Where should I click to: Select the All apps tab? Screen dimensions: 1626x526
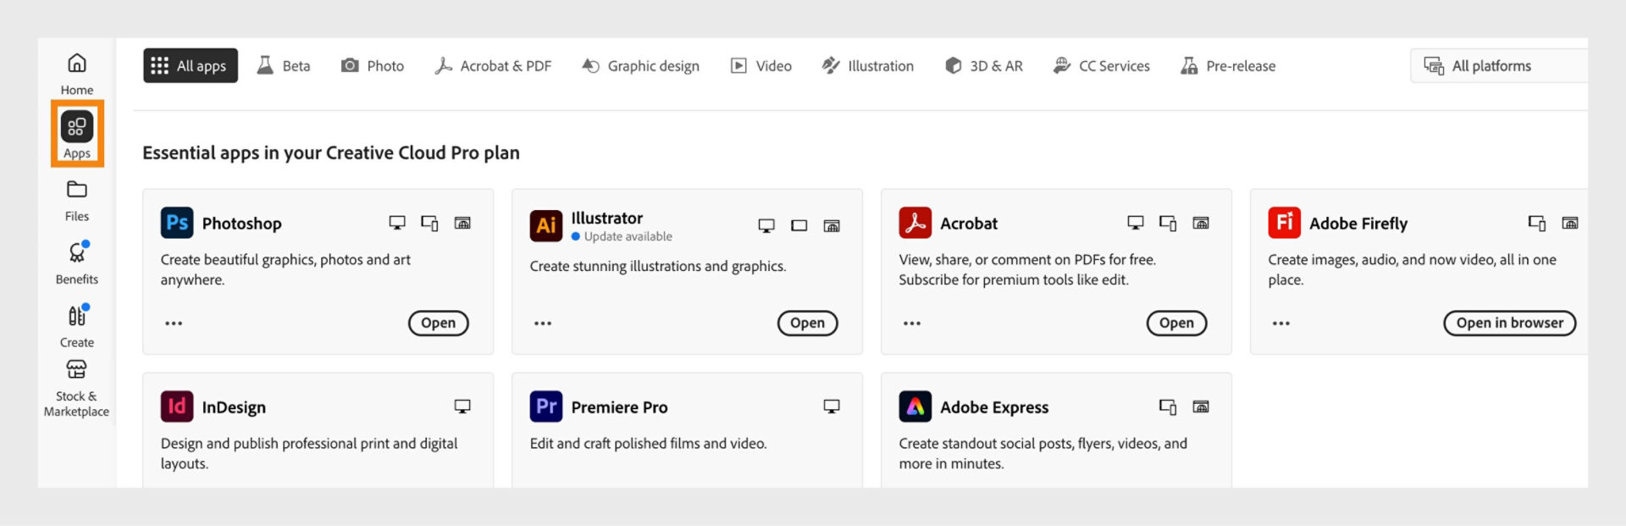191,65
